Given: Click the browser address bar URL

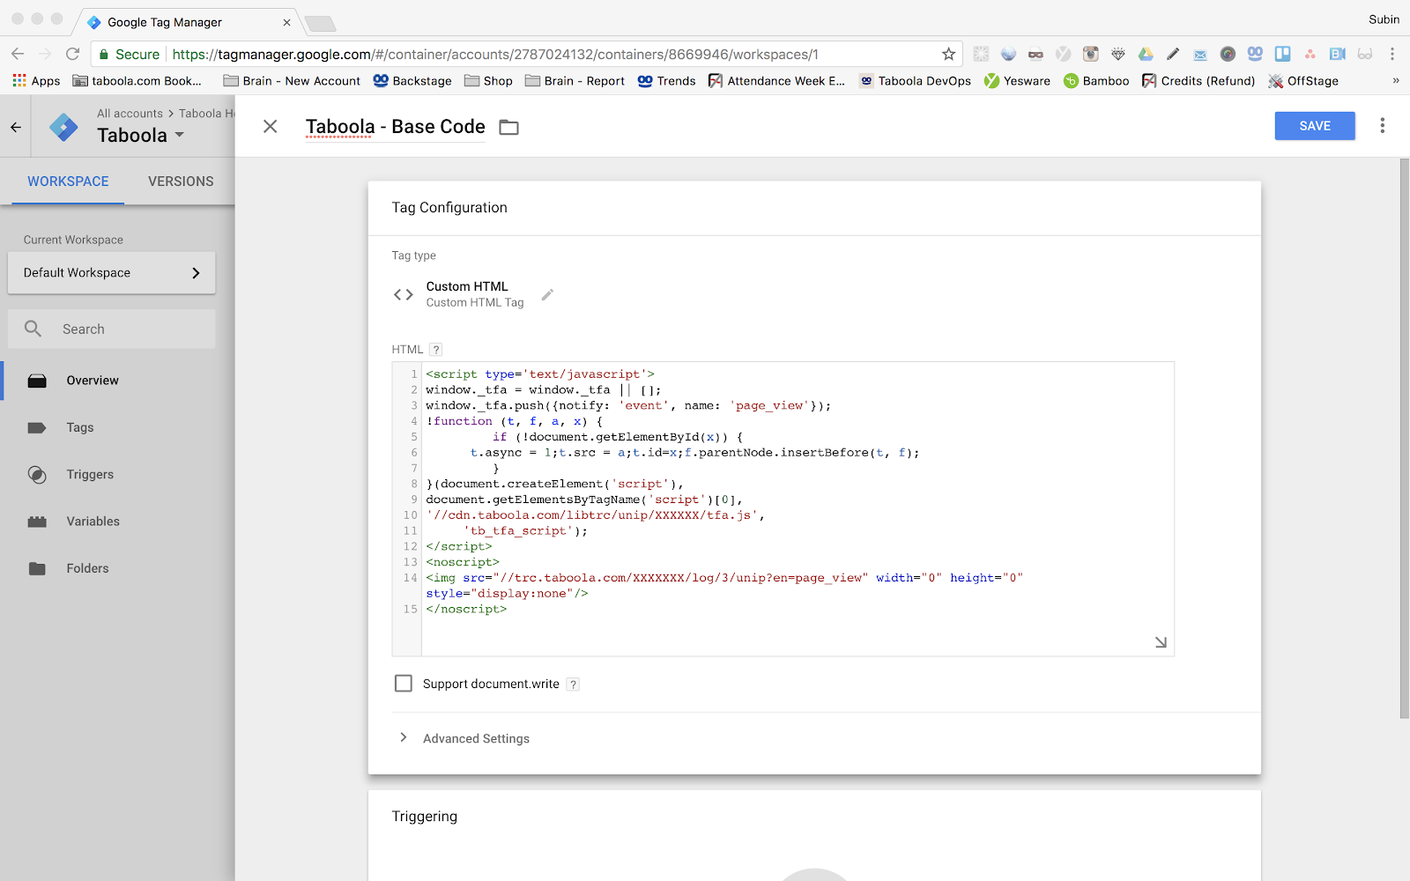Looking at the screenshot, I should coord(495,55).
